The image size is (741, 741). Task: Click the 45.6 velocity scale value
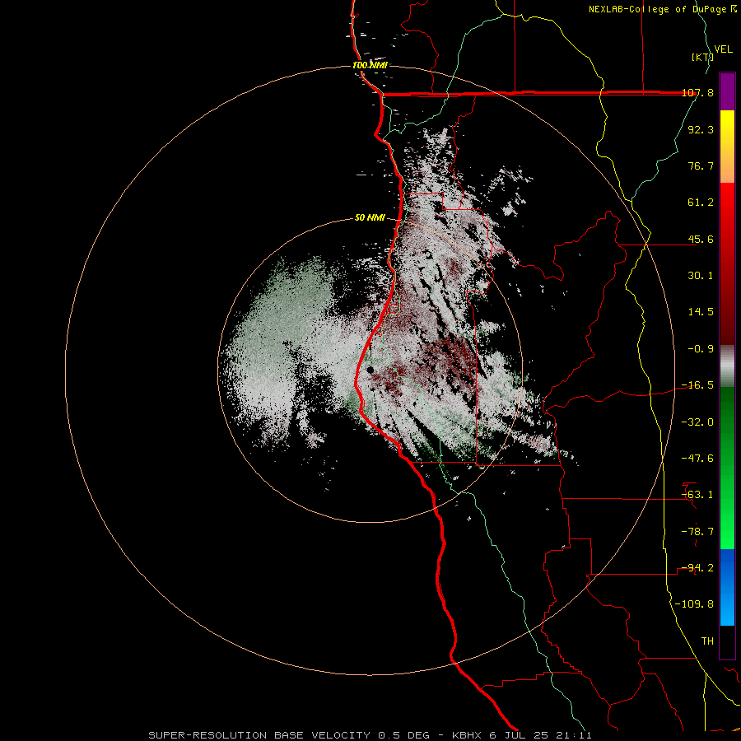point(701,239)
